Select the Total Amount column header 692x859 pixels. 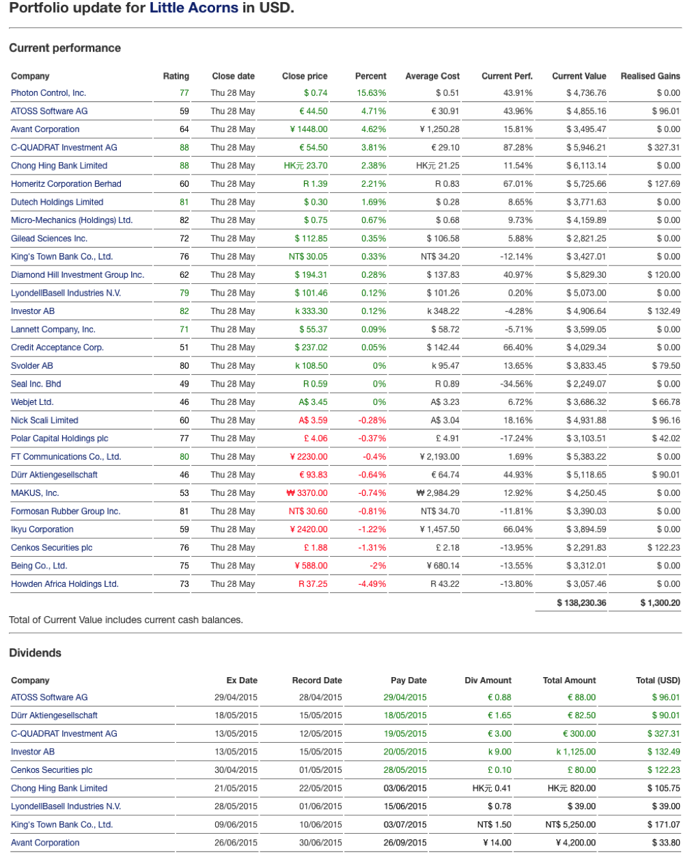click(x=569, y=680)
